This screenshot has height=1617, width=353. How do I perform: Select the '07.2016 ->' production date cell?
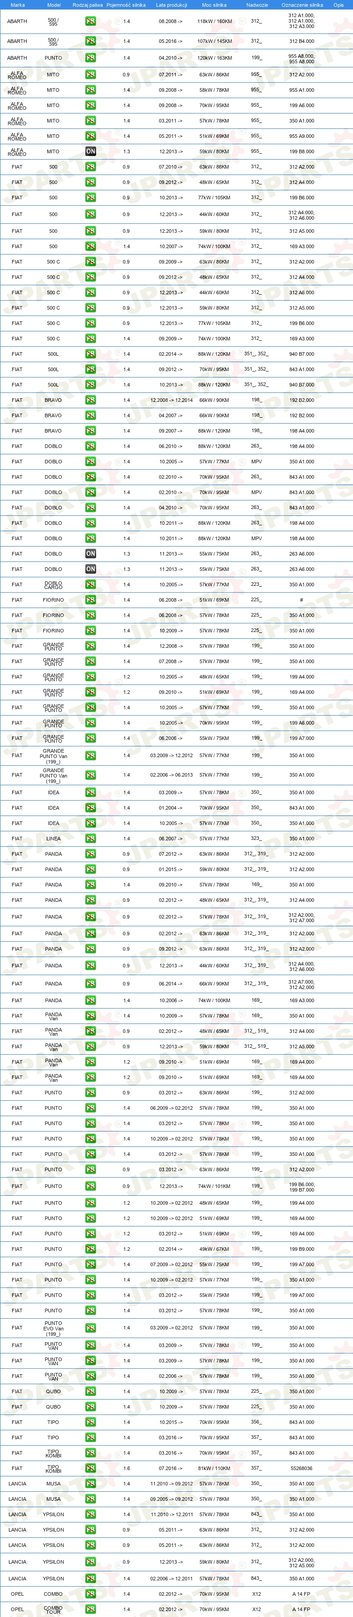(x=171, y=1469)
